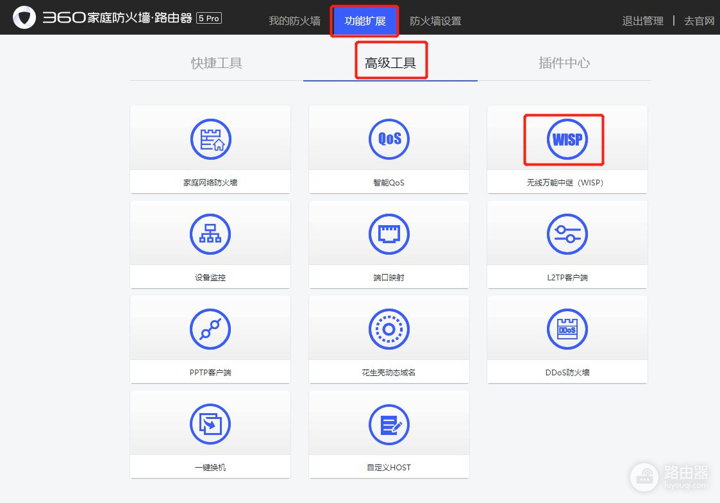The height and width of the screenshot is (503, 720).
Task: Click the 花生壳动态域名 icon
Action: [389, 329]
